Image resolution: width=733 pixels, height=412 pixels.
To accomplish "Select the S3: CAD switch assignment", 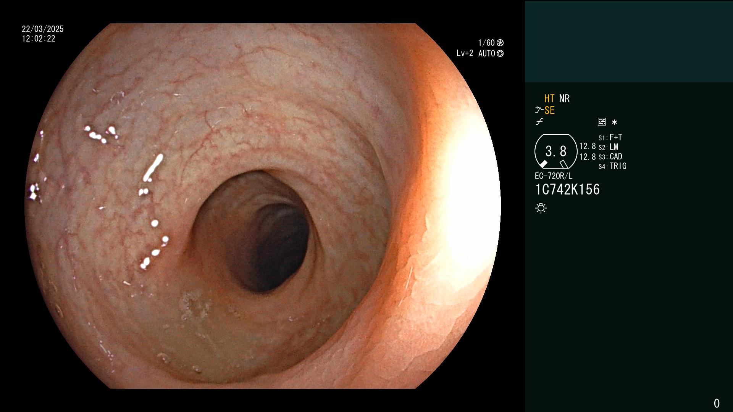I will coord(610,156).
